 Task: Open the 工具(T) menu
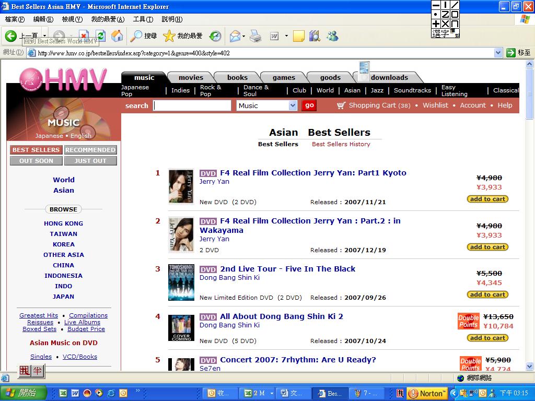(x=143, y=19)
